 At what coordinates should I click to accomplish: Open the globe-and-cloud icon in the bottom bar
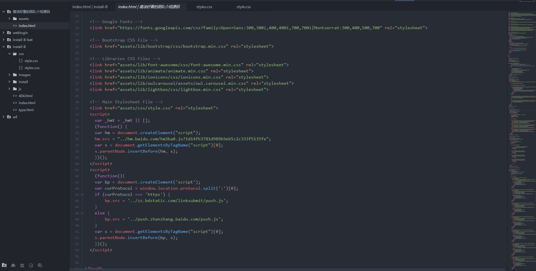[40, 265]
